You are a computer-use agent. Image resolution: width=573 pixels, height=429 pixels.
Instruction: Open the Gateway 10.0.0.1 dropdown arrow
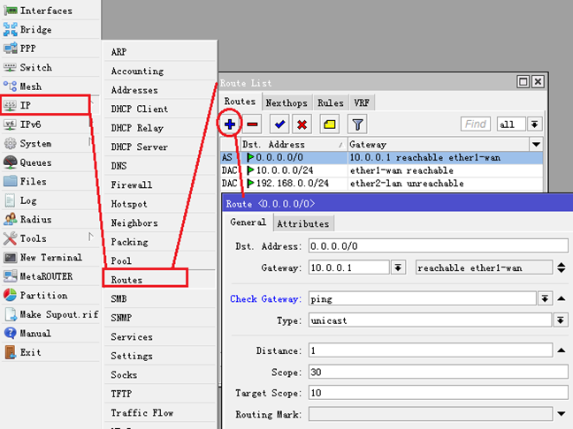pyautogui.click(x=398, y=267)
